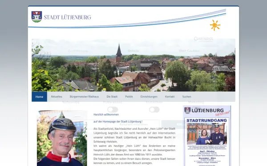The image size is (267, 166).
Task: Click the Stadt Lütjenburg title text
Action: point(68,17)
